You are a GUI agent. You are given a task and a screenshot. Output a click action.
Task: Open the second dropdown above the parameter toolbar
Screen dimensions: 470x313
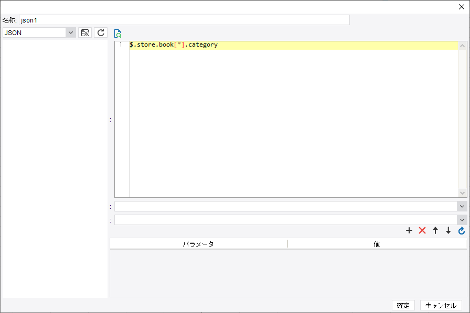point(462,220)
